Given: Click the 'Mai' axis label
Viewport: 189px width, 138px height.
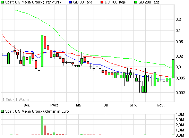Looking at the screenshot, I should tap(79, 105).
